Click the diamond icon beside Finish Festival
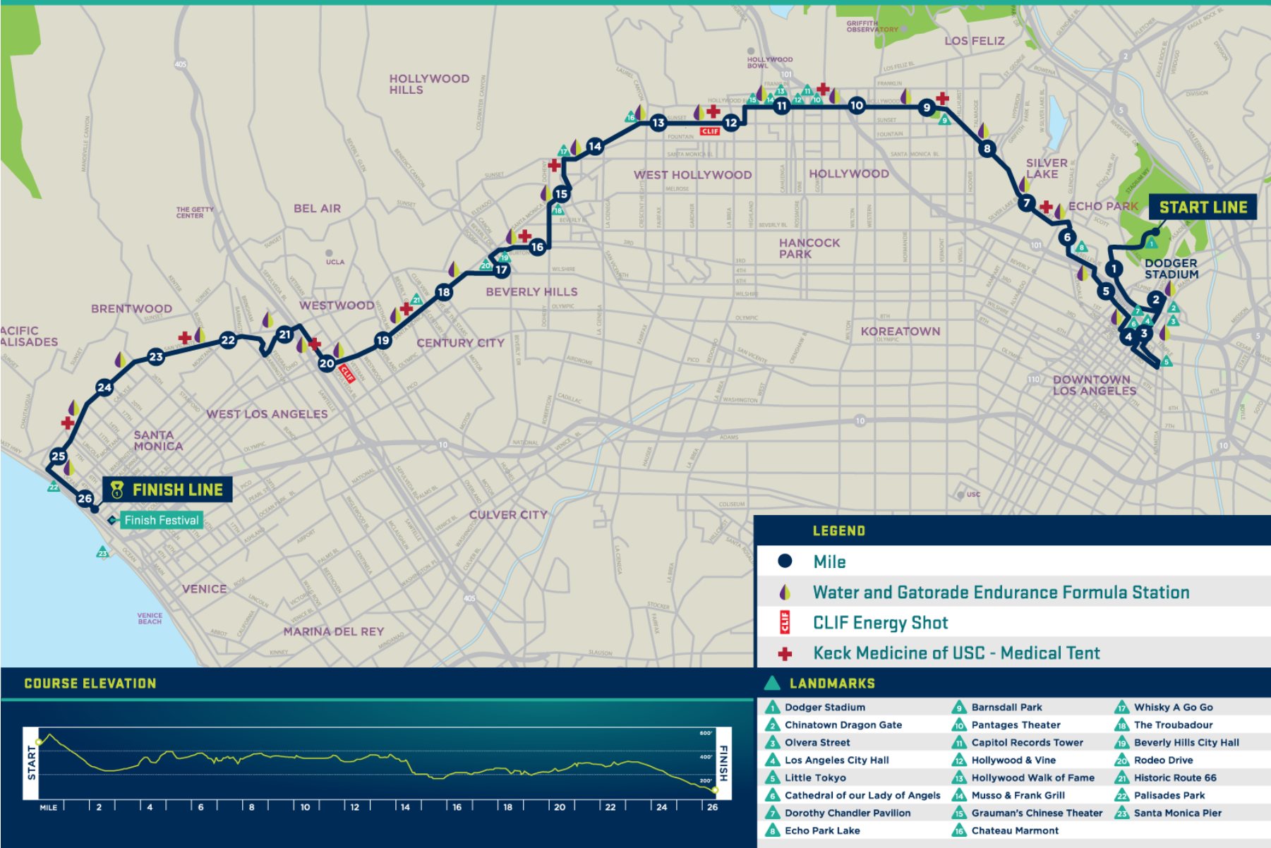1271x848 pixels. tap(112, 520)
